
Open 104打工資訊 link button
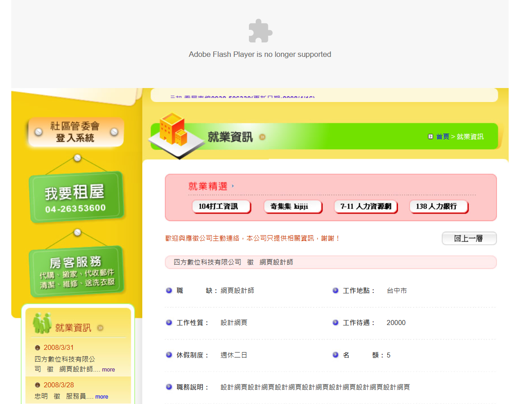pyautogui.click(x=221, y=207)
